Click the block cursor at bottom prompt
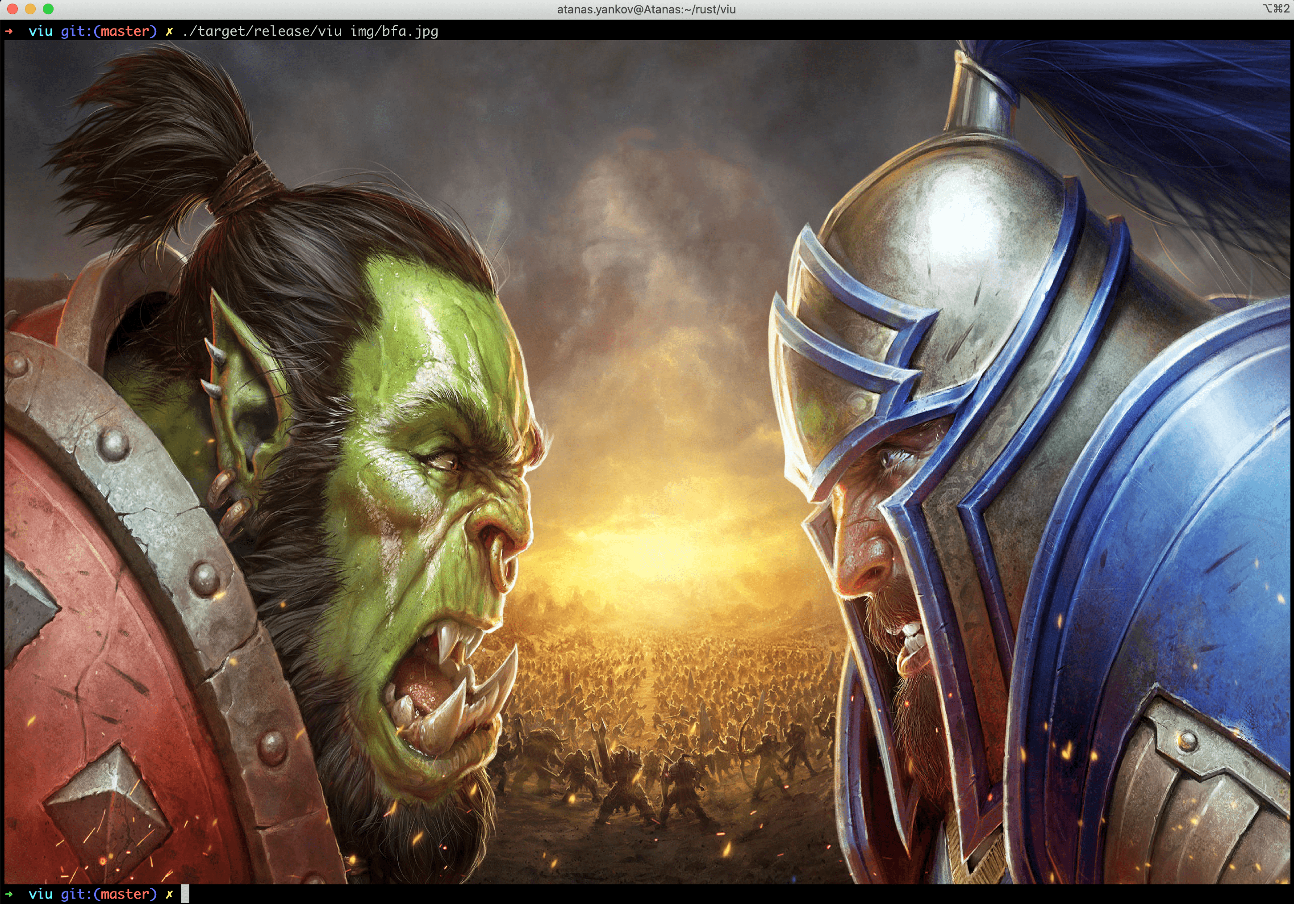Viewport: 1294px width, 904px height. point(185,895)
